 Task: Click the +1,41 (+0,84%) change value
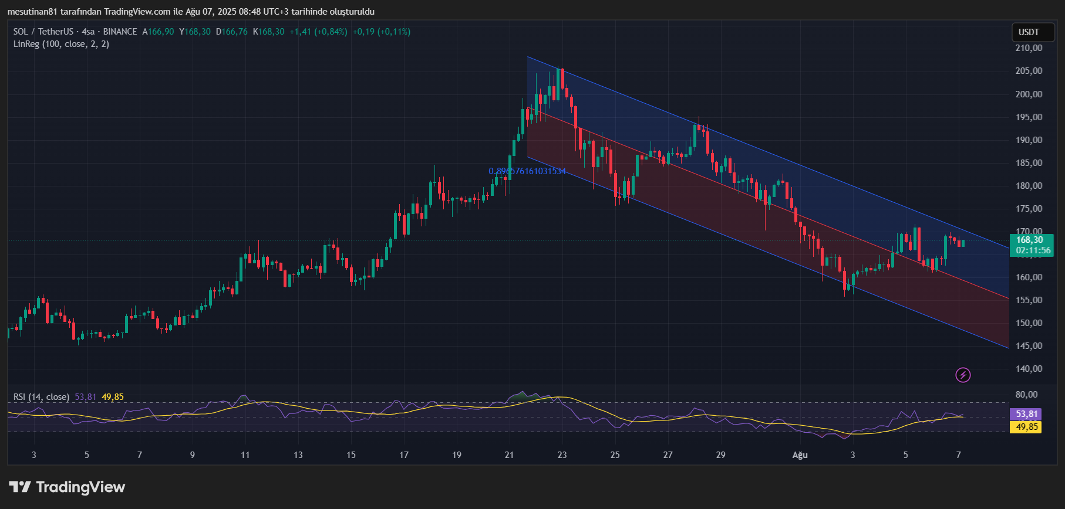coord(318,32)
